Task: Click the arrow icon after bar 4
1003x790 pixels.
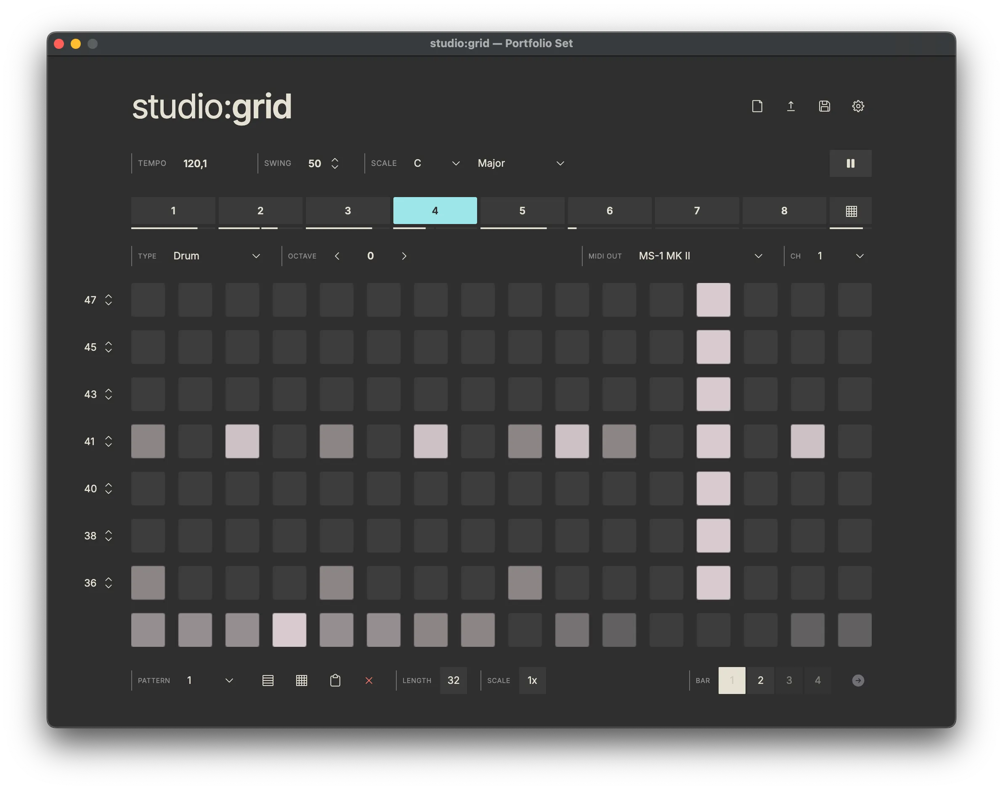Action: tap(858, 681)
